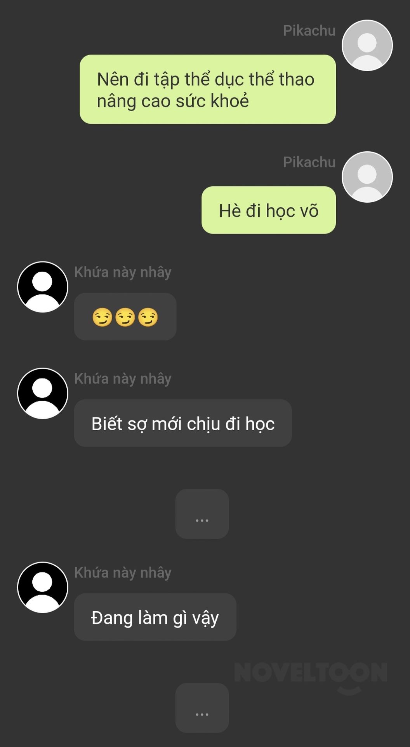
Task: Tap black avatar next to 'Đang làm gì vậy'
Action: (43, 587)
